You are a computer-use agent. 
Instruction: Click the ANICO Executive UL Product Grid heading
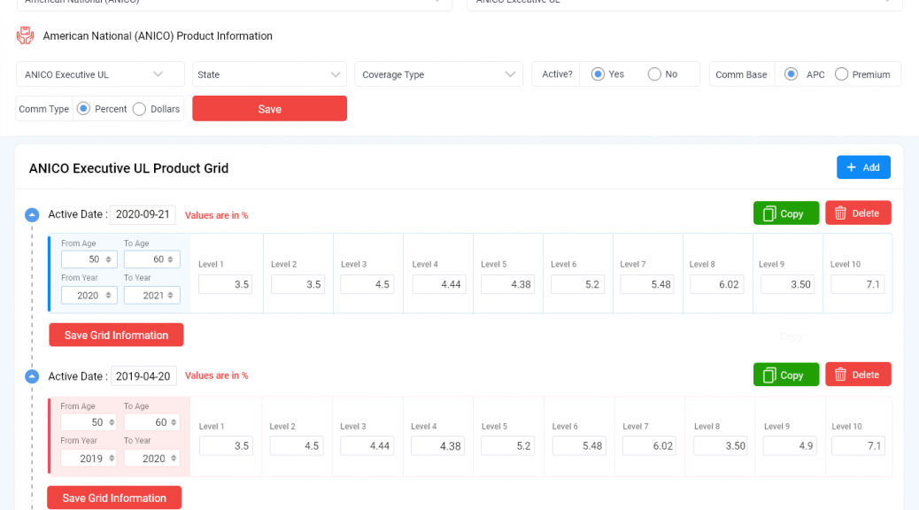[129, 168]
